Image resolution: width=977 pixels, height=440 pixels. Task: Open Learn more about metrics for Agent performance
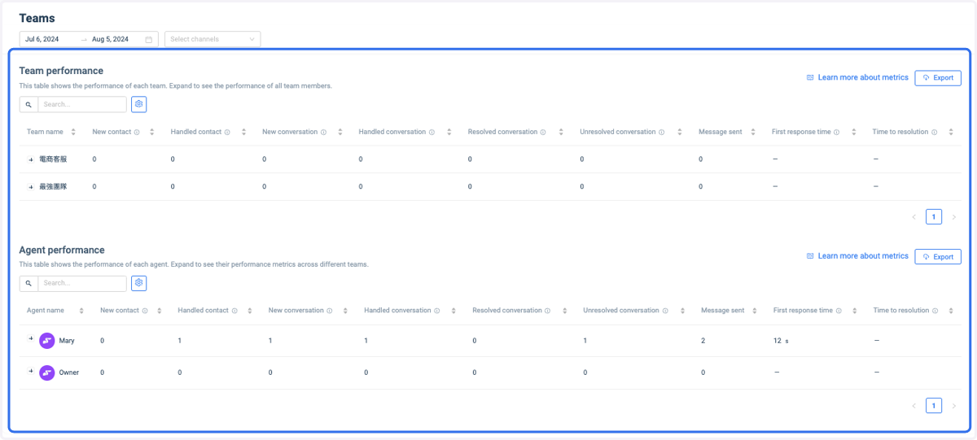click(x=857, y=256)
